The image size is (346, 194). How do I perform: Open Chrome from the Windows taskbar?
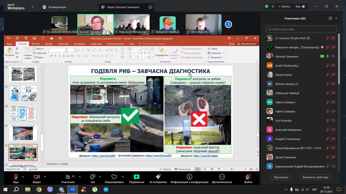pyautogui.click(x=39, y=189)
